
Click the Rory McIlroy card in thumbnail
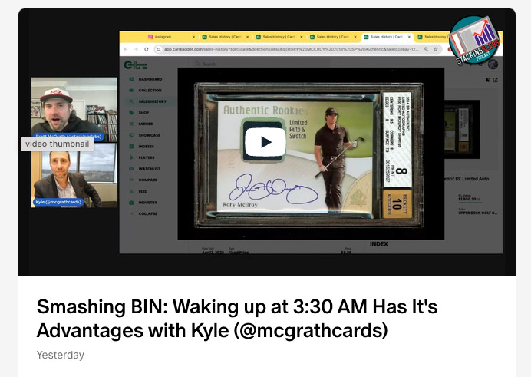(x=308, y=155)
